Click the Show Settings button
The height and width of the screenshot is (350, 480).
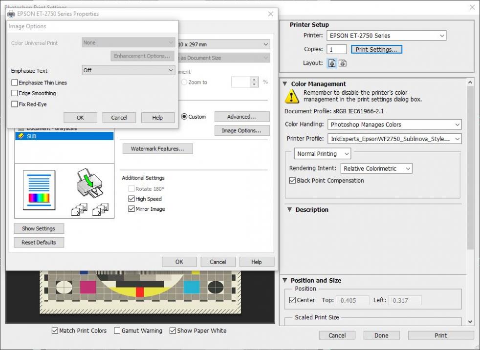(39, 228)
